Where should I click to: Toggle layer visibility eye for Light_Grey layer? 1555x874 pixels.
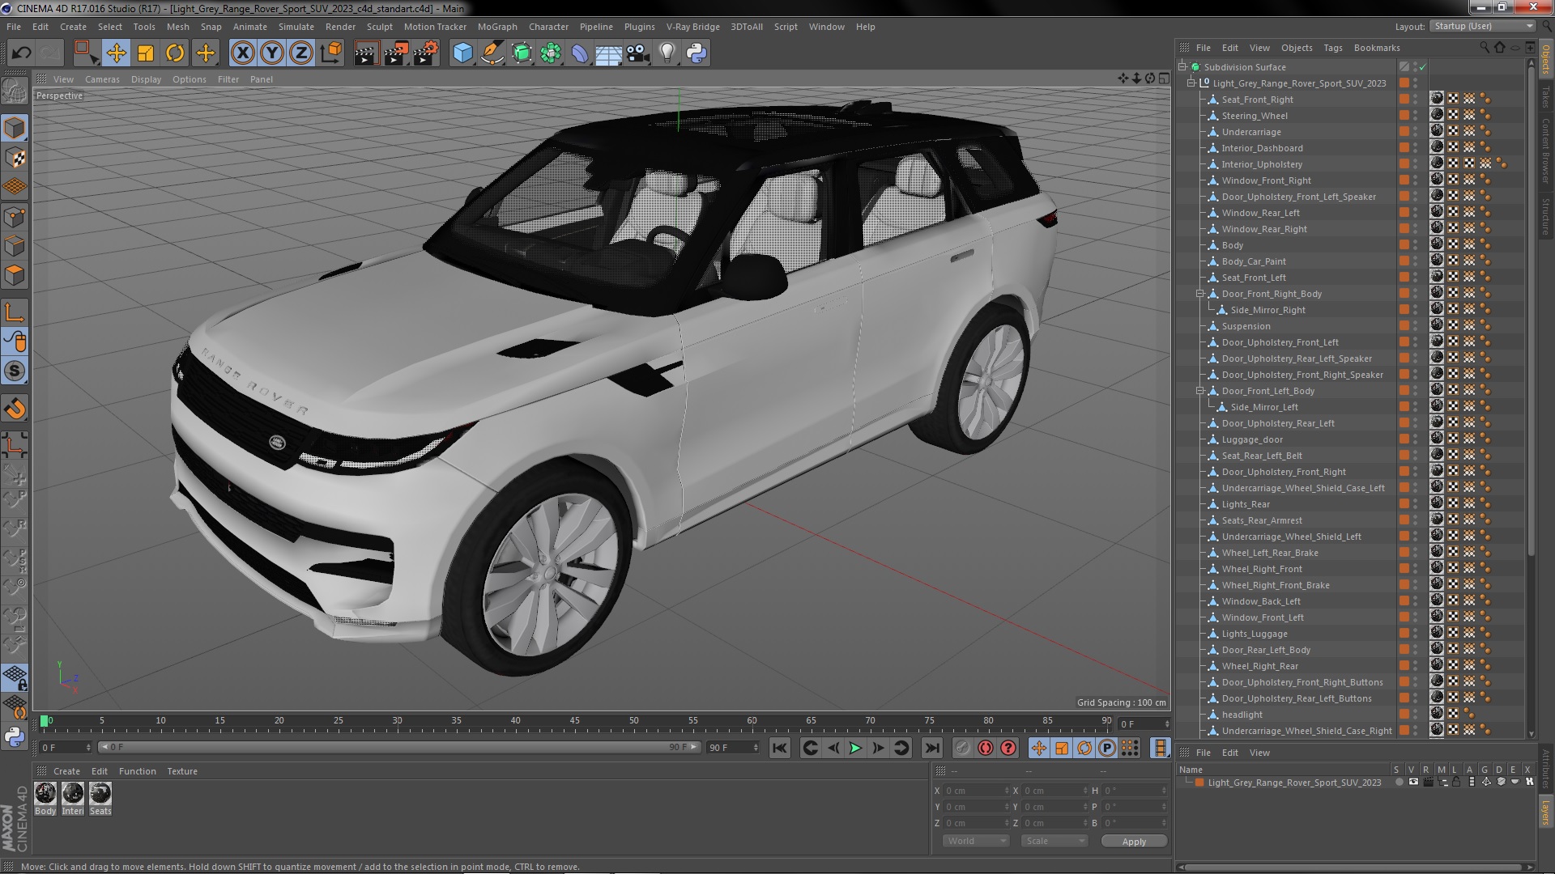pos(1413,783)
